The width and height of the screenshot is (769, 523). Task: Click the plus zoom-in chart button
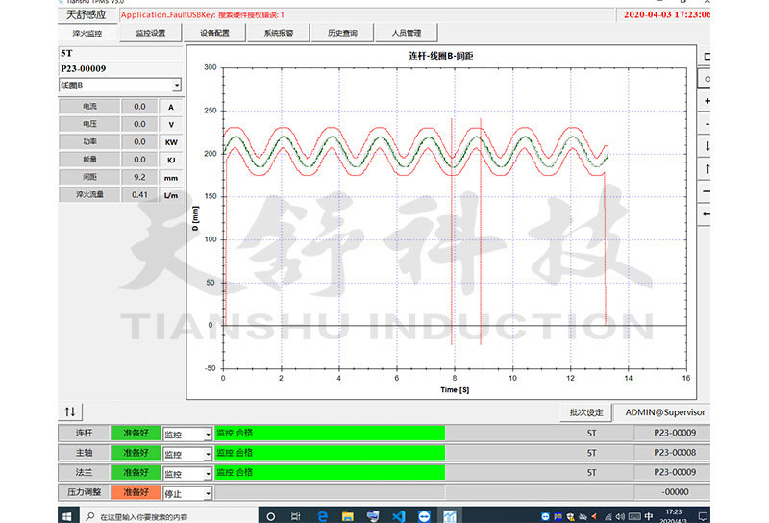(705, 101)
